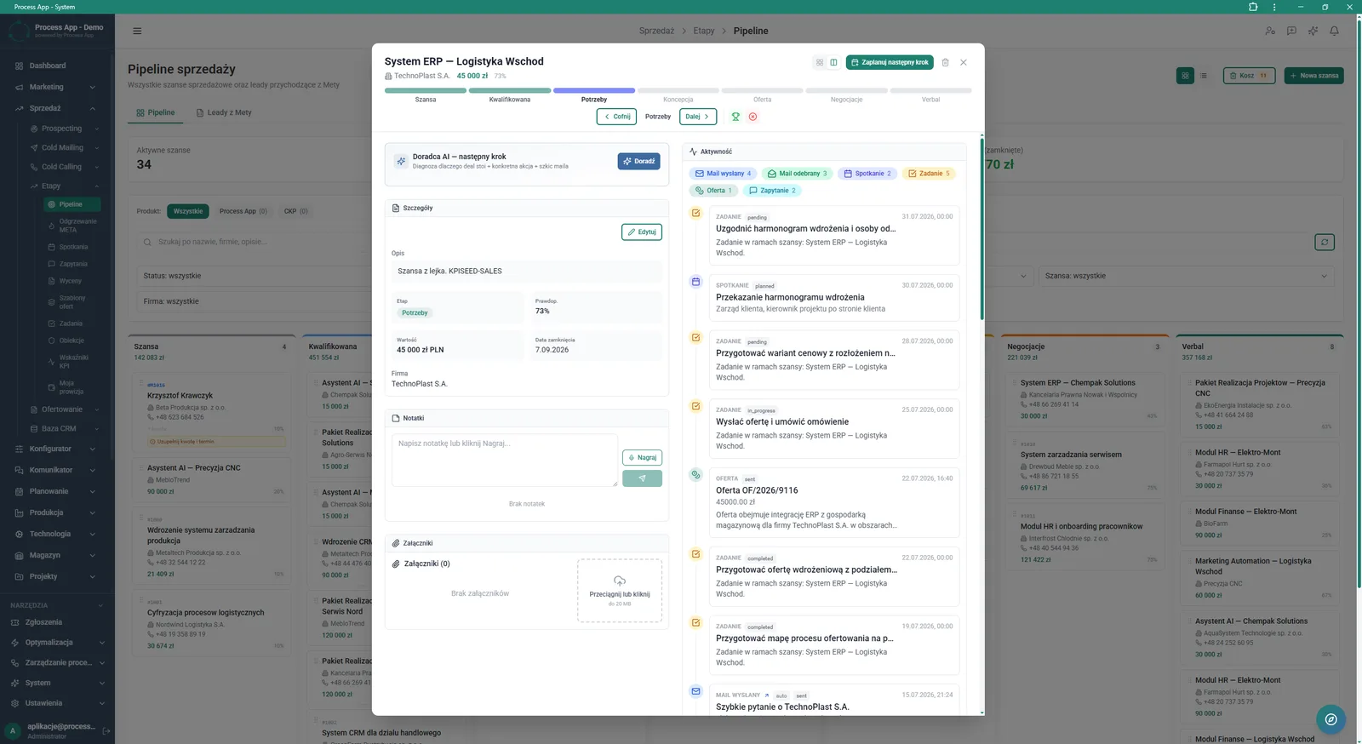Switch the pipeline to list view

(1204, 76)
